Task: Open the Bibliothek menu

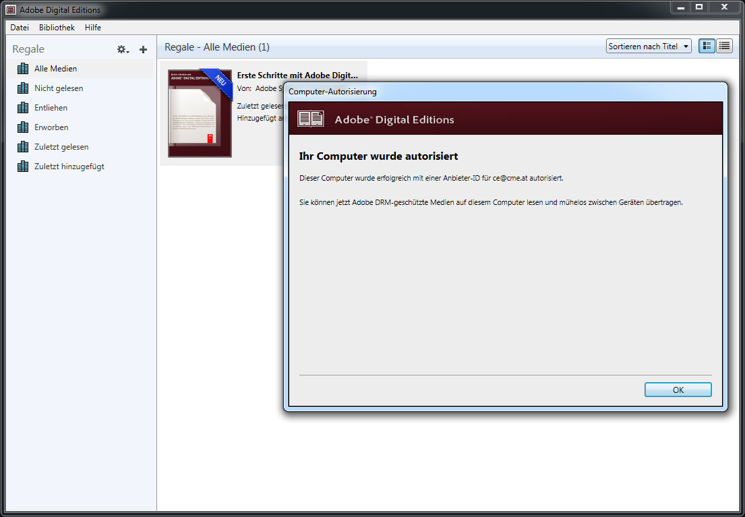Action: 57,28
